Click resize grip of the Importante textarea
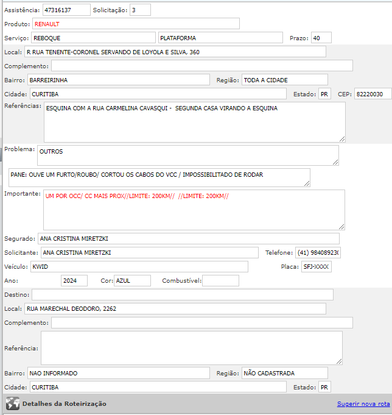The image size is (392, 415). click(x=341, y=227)
